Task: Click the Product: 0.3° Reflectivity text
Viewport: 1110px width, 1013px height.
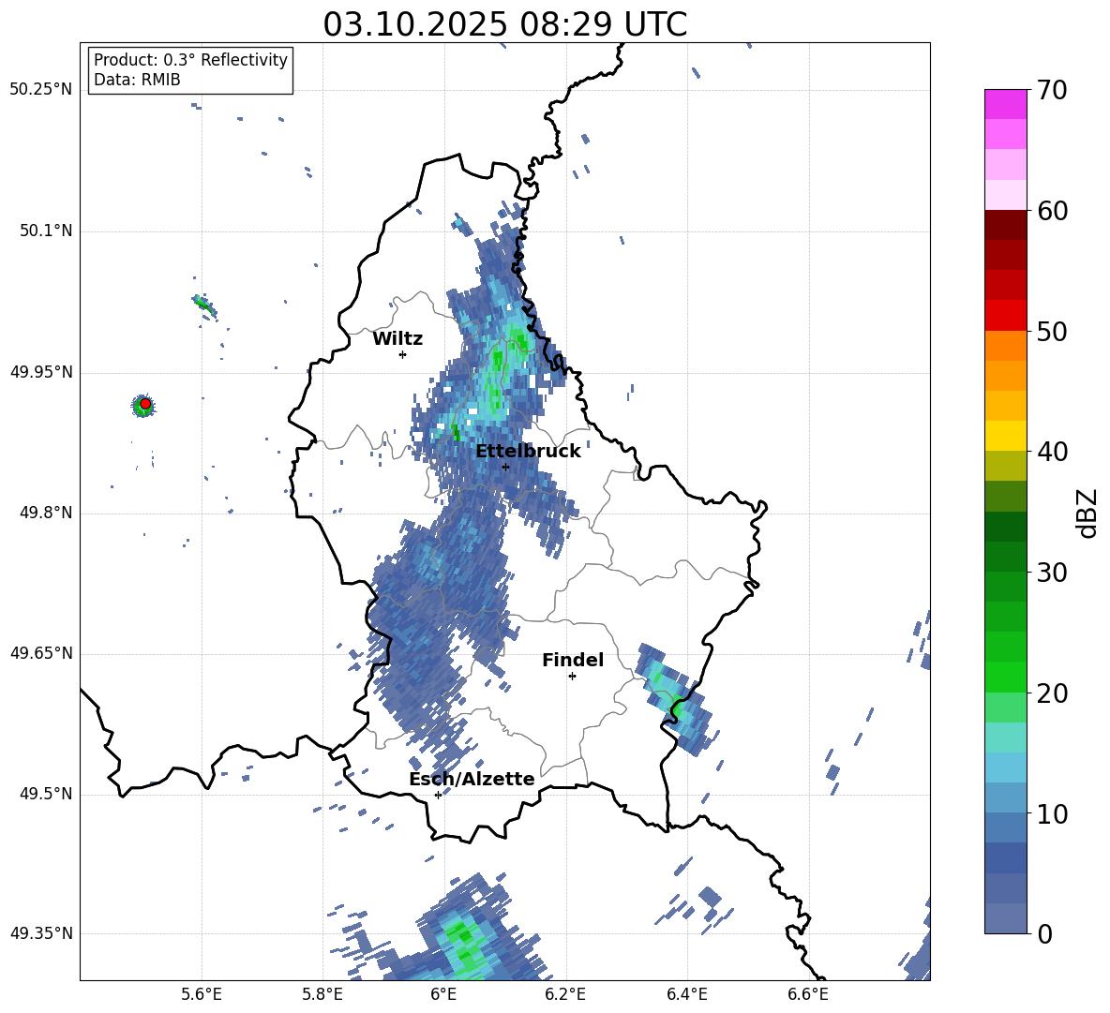Action: pos(190,59)
